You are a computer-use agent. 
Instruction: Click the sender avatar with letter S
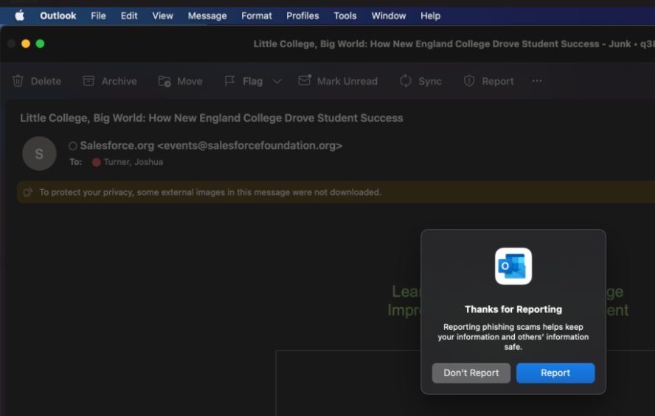pos(39,153)
